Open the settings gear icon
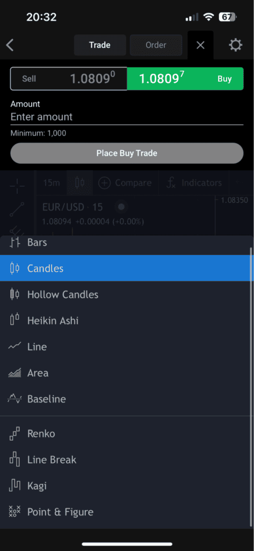This screenshot has height=551, width=254. (235, 45)
